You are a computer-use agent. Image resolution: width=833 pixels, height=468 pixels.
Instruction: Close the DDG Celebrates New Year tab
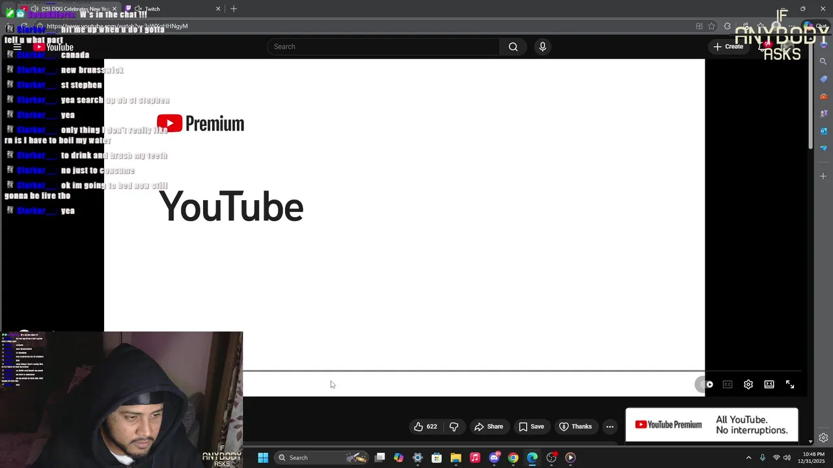pyautogui.click(x=115, y=9)
